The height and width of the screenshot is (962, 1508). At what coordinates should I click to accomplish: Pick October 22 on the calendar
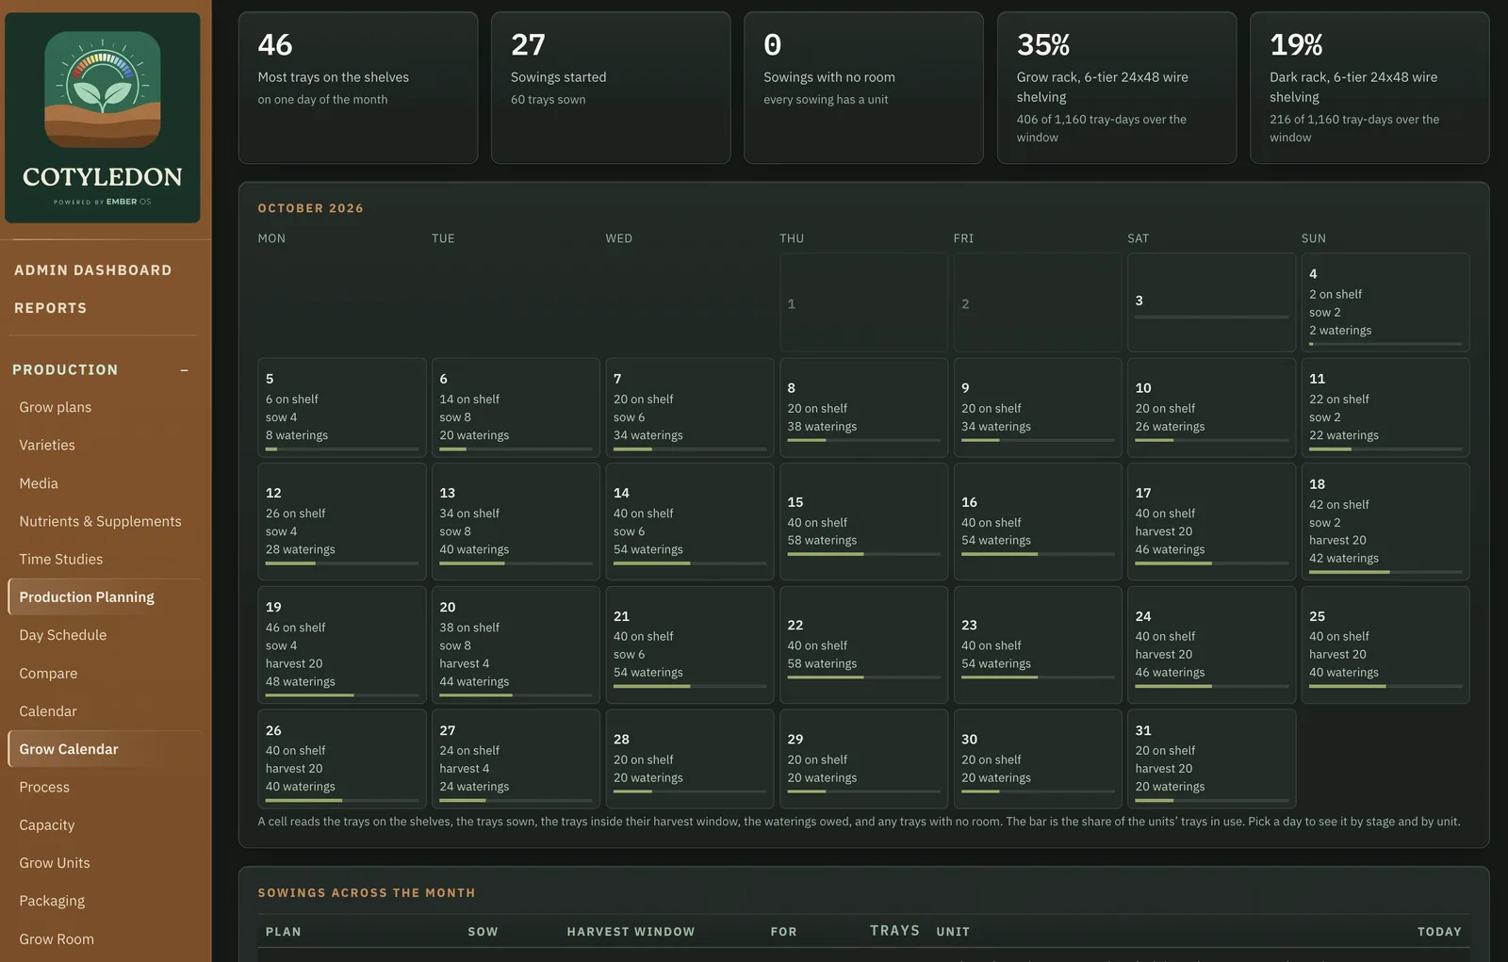pos(863,644)
